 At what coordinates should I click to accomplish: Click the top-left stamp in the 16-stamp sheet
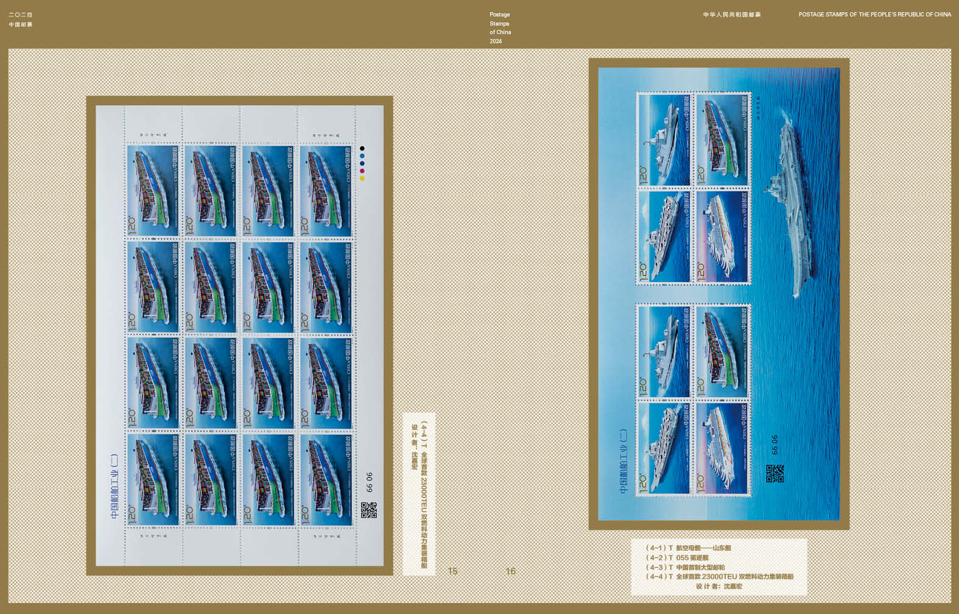coord(152,191)
